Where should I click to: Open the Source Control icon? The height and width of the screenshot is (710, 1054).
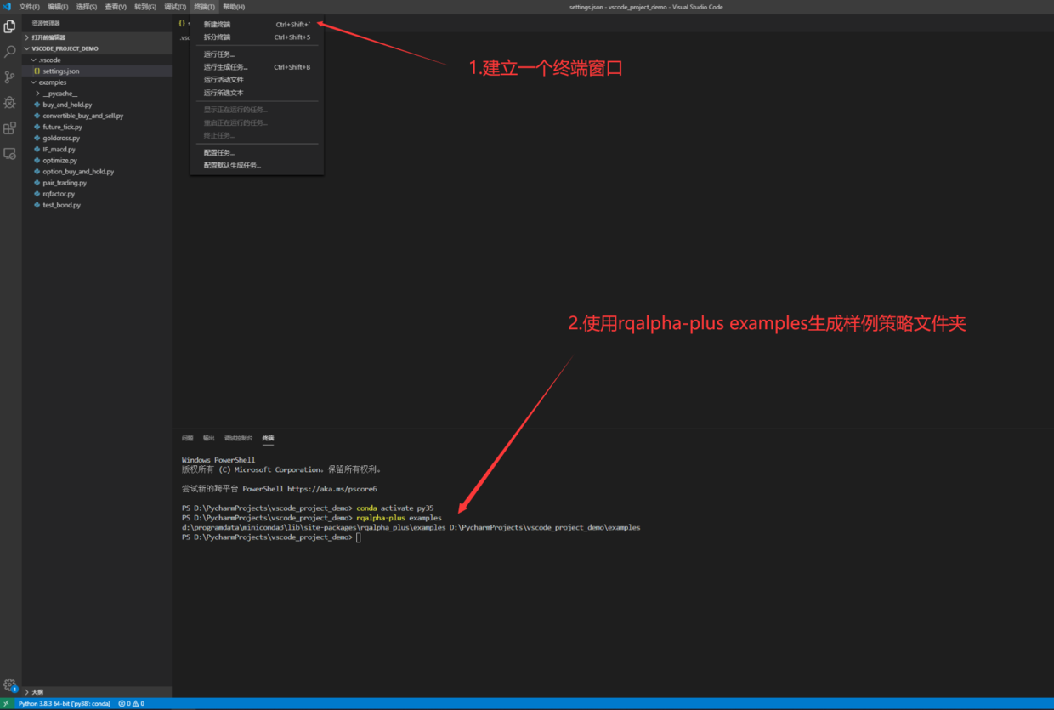(9, 77)
